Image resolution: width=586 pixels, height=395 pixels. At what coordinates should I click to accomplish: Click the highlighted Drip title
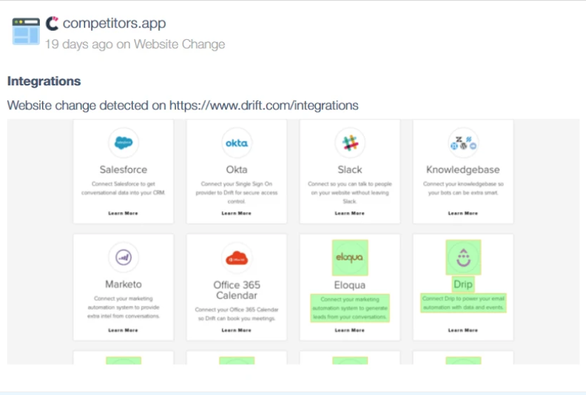click(x=463, y=284)
